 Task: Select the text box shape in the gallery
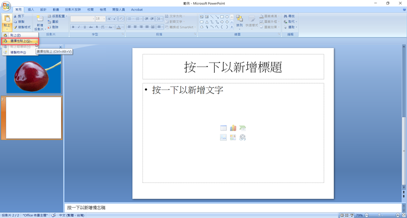tap(201, 17)
